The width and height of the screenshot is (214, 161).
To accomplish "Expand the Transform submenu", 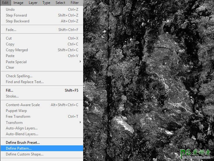I will click(x=42, y=122).
